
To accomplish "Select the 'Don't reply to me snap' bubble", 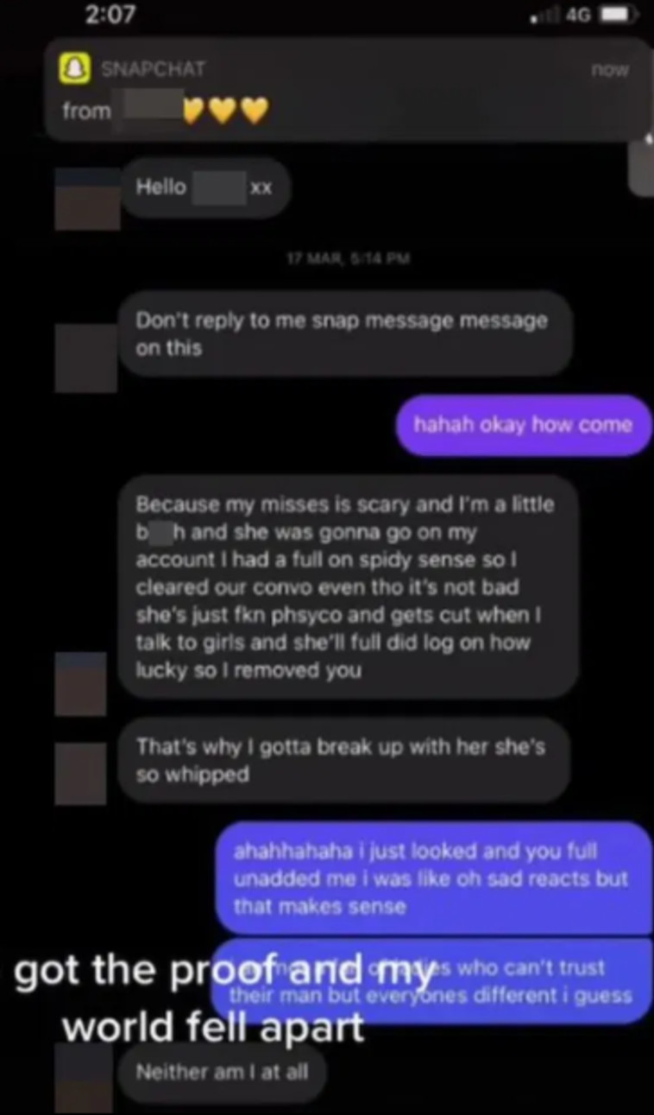I will coord(345,333).
